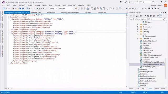Expand the Organisation folder node
Screen dimensions: 168x94
138,27
